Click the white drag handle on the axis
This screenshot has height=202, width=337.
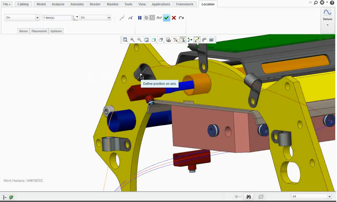click(141, 75)
